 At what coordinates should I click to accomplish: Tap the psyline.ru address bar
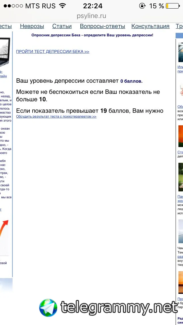(x=91, y=16)
